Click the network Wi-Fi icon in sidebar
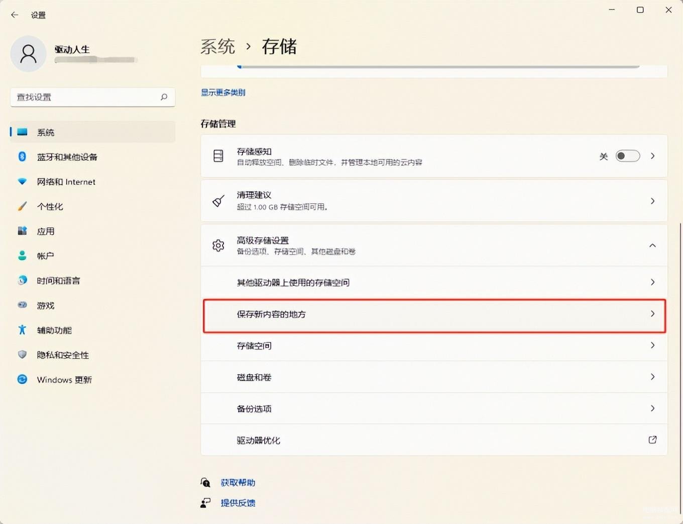This screenshot has width=683, height=524. [22, 182]
